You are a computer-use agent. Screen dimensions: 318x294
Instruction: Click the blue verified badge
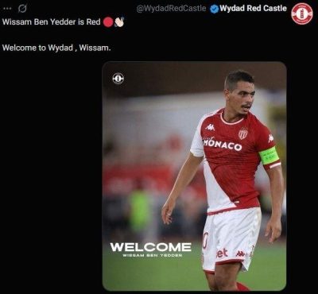pyautogui.click(x=214, y=9)
